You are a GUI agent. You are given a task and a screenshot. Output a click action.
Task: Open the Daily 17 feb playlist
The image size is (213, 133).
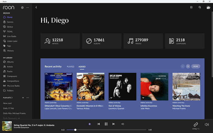9,108
